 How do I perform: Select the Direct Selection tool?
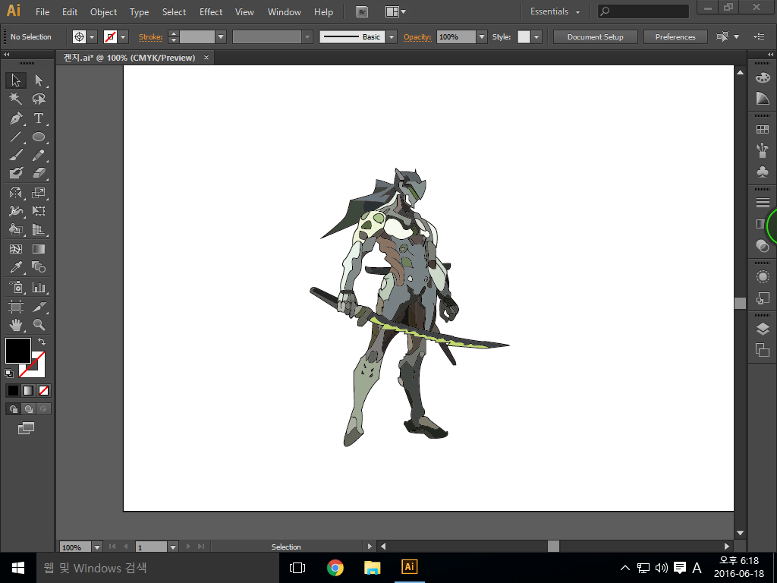coord(39,80)
